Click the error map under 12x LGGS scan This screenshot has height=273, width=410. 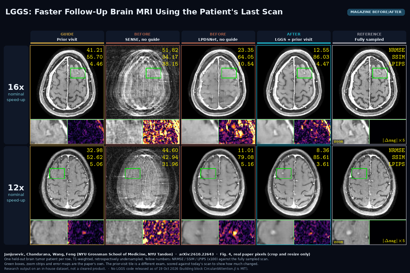(x=312, y=232)
